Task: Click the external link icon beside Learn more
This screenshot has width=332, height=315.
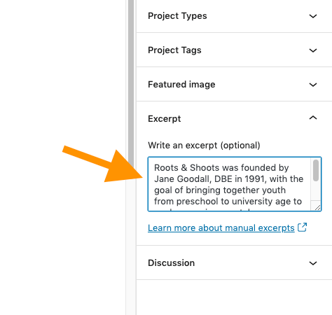Action: 302,227
